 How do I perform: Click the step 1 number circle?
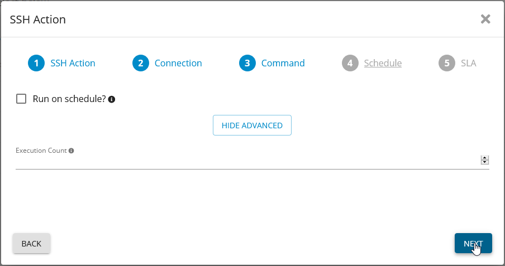tap(36, 63)
